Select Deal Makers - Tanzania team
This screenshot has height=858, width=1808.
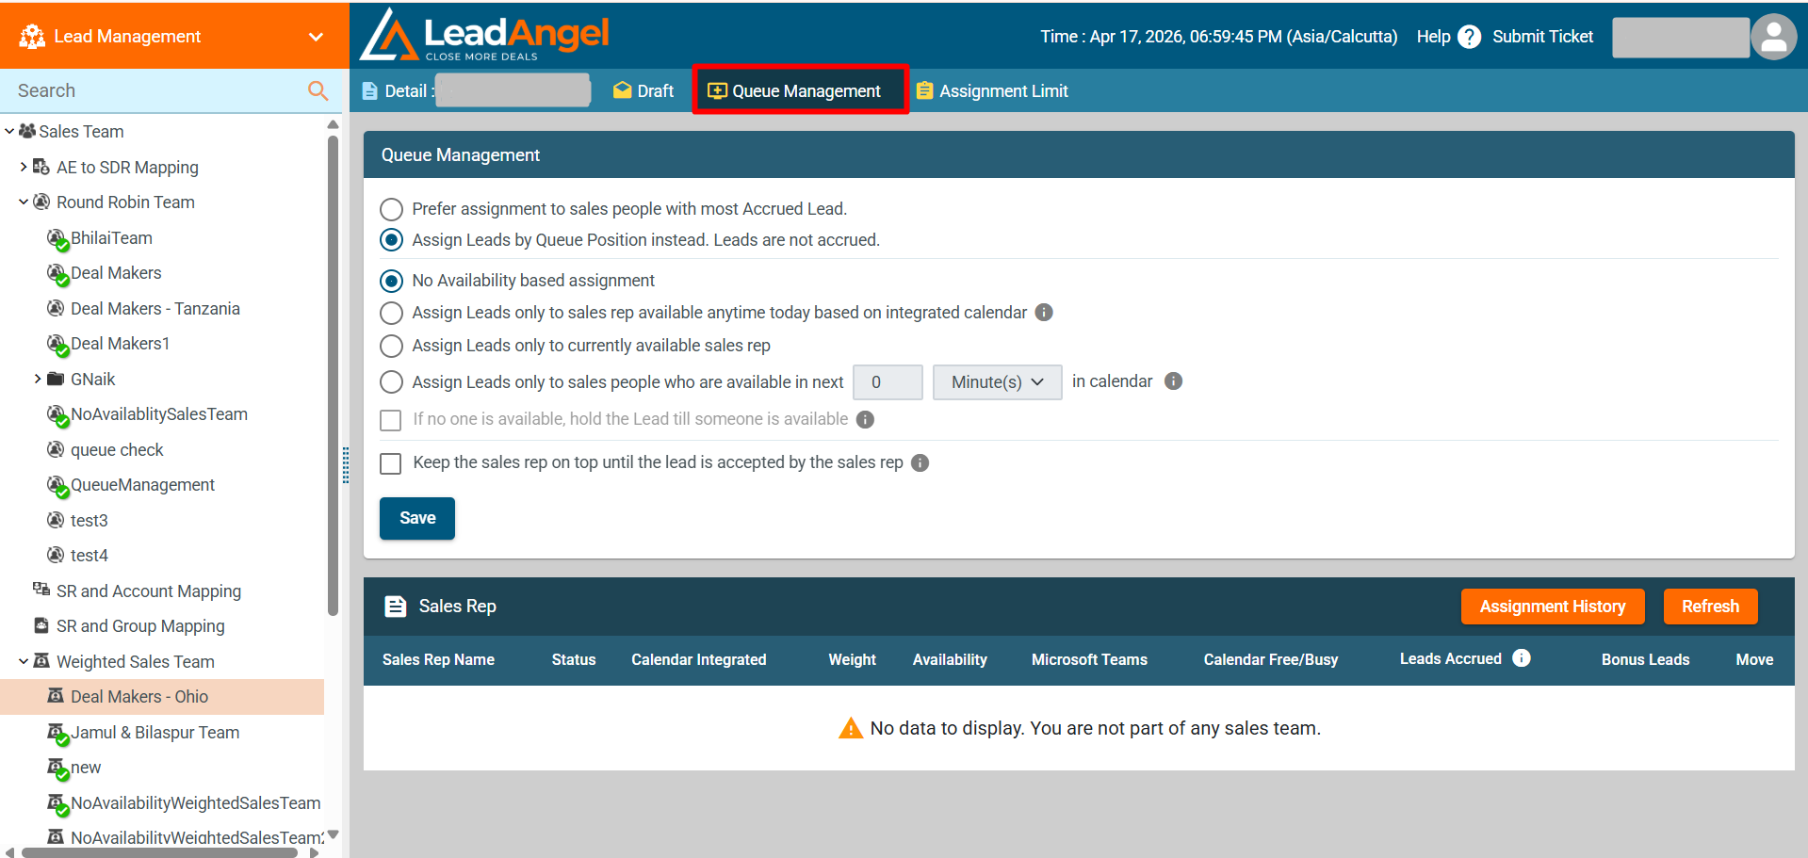pyautogui.click(x=155, y=308)
